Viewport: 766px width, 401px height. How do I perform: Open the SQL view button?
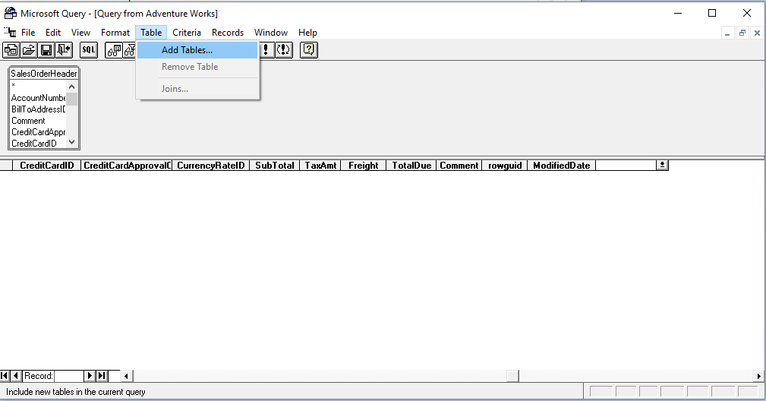point(89,50)
